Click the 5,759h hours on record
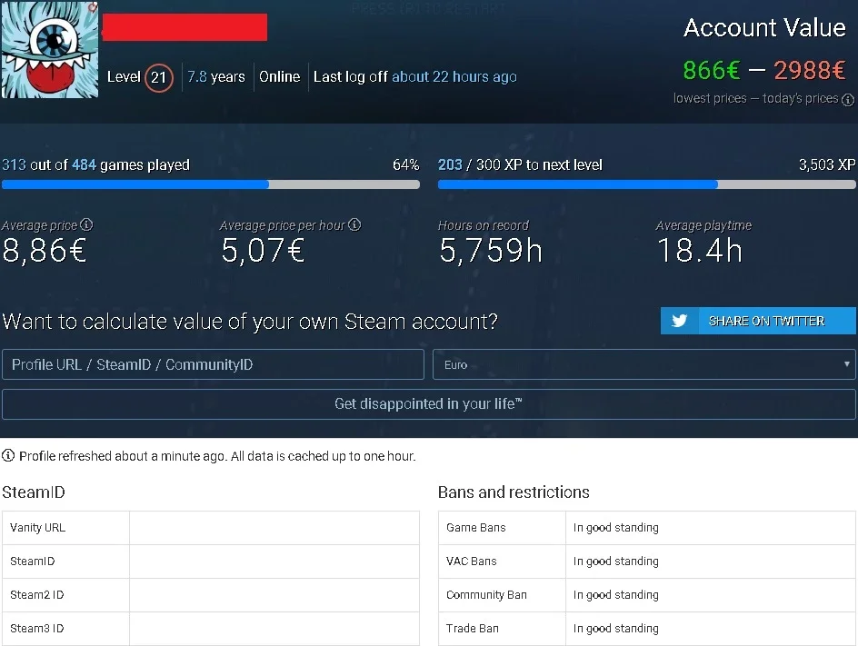Screen dimensions: 858x646 coord(491,251)
